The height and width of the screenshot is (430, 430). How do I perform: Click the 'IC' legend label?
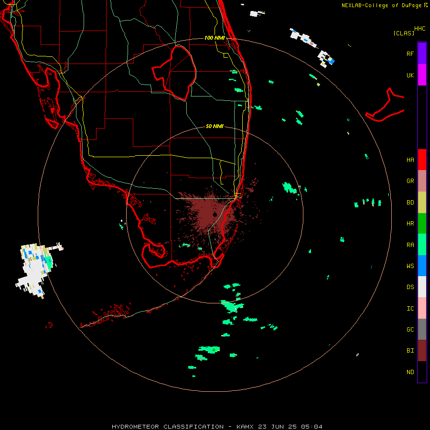point(410,309)
